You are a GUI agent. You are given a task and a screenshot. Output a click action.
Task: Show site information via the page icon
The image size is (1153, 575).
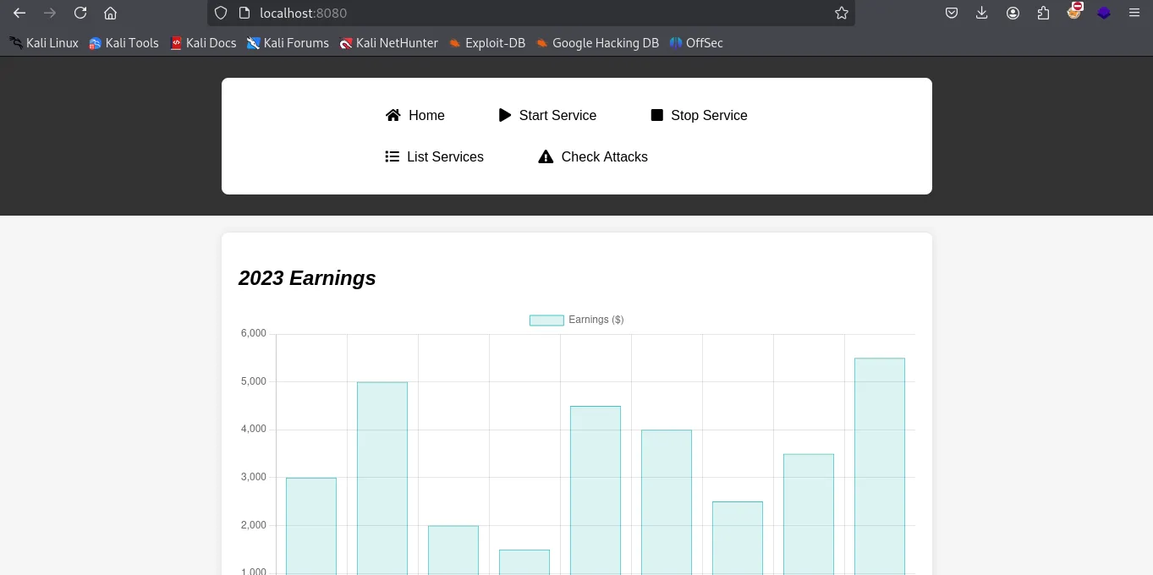(x=244, y=13)
